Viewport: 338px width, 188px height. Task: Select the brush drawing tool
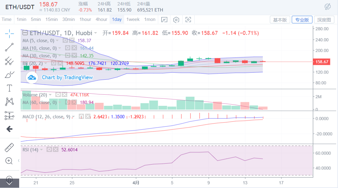(9, 75)
